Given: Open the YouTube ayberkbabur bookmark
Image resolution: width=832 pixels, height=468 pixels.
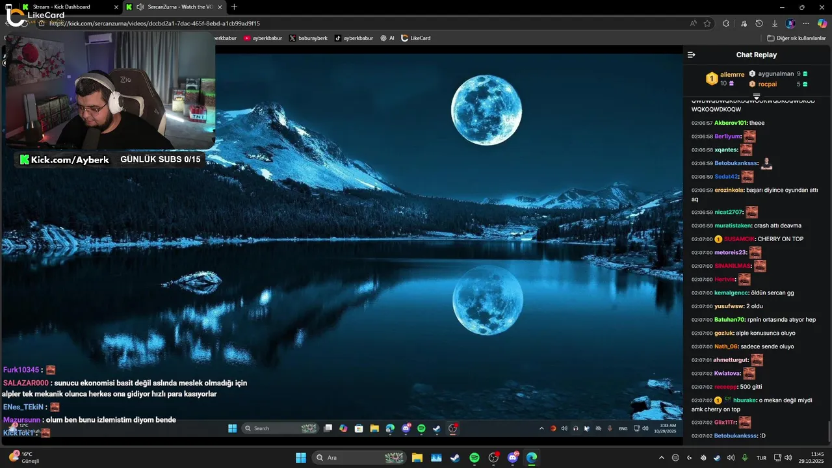Looking at the screenshot, I should [x=263, y=38].
